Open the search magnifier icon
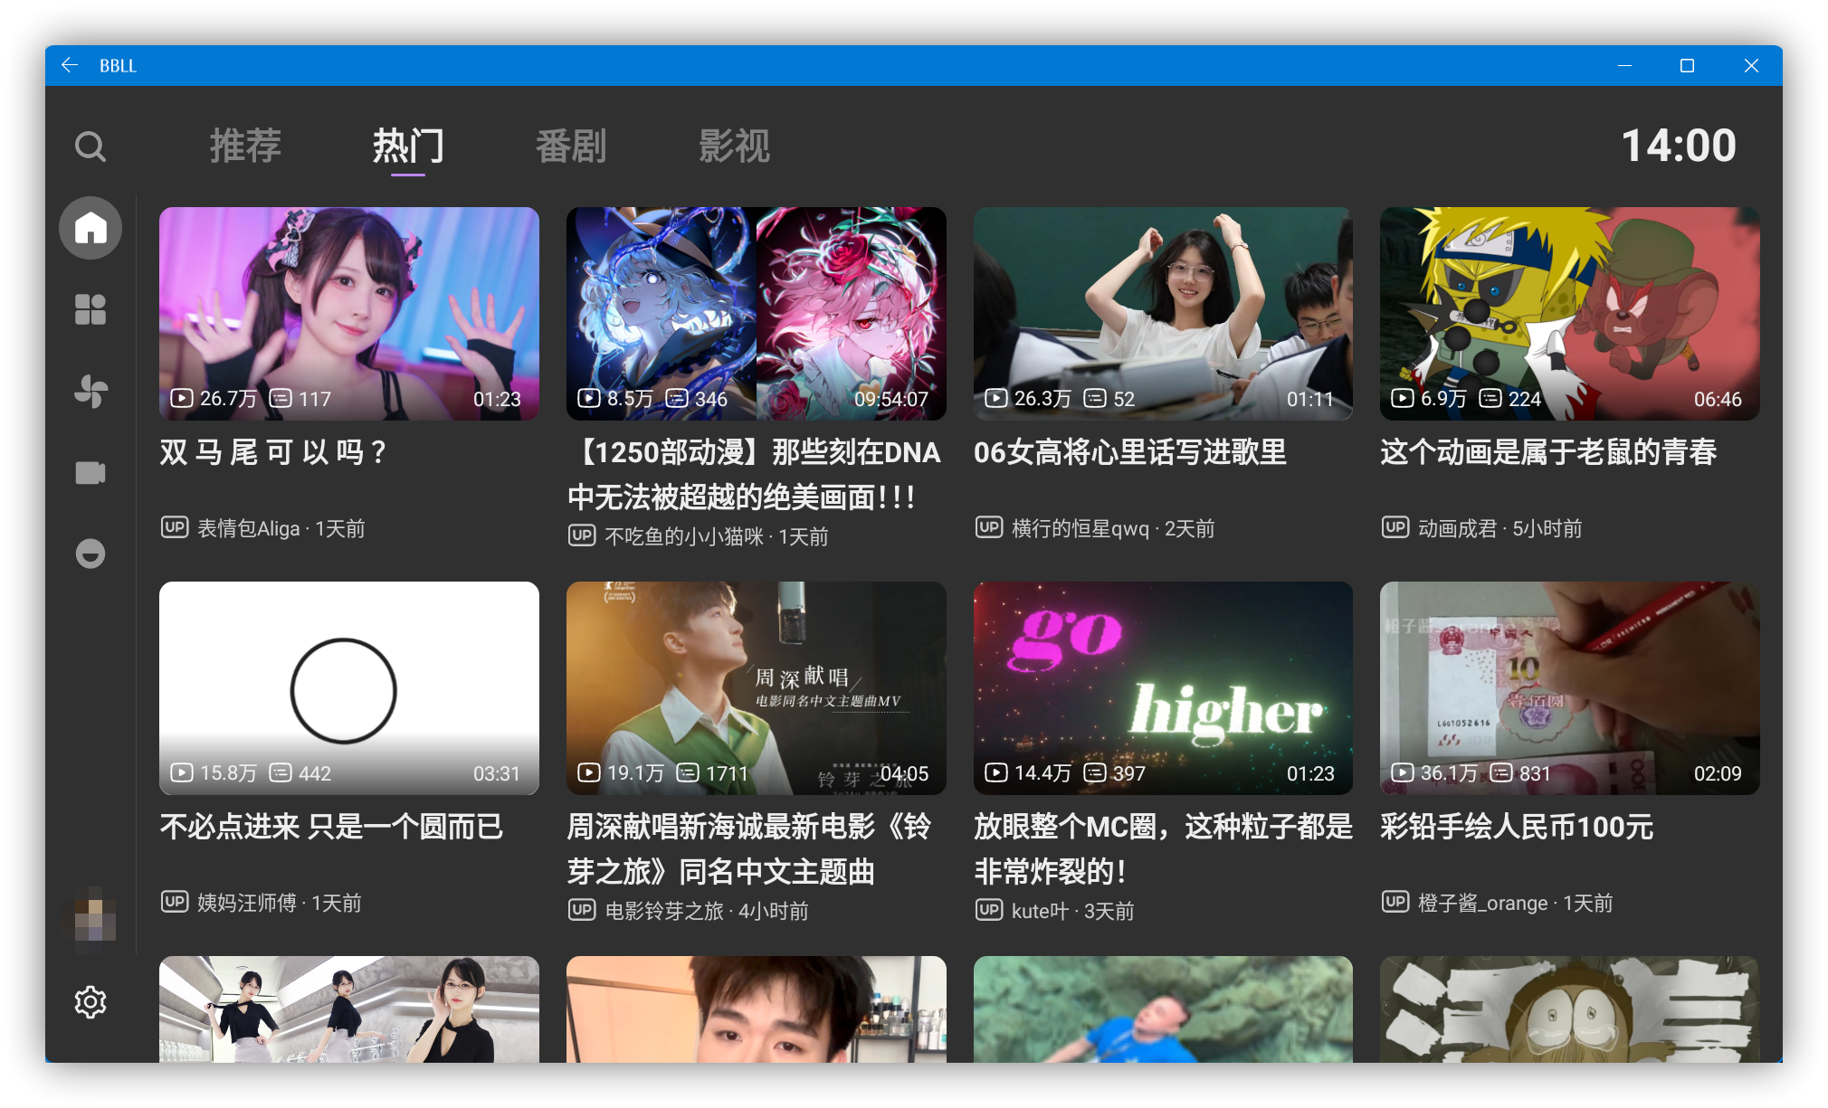This screenshot has width=1828, height=1108. (x=90, y=146)
